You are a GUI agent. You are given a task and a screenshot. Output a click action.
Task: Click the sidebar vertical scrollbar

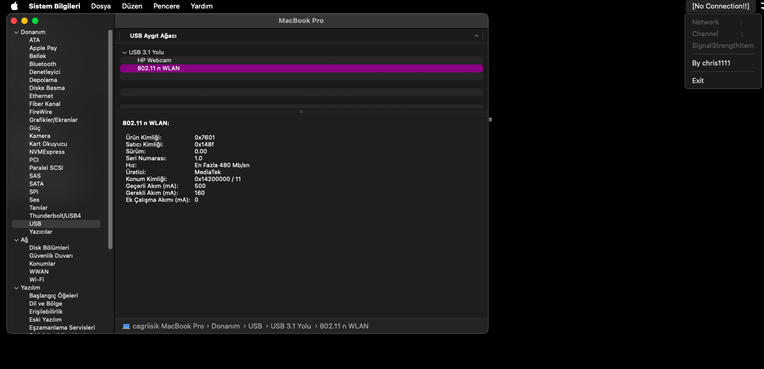(110, 138)
